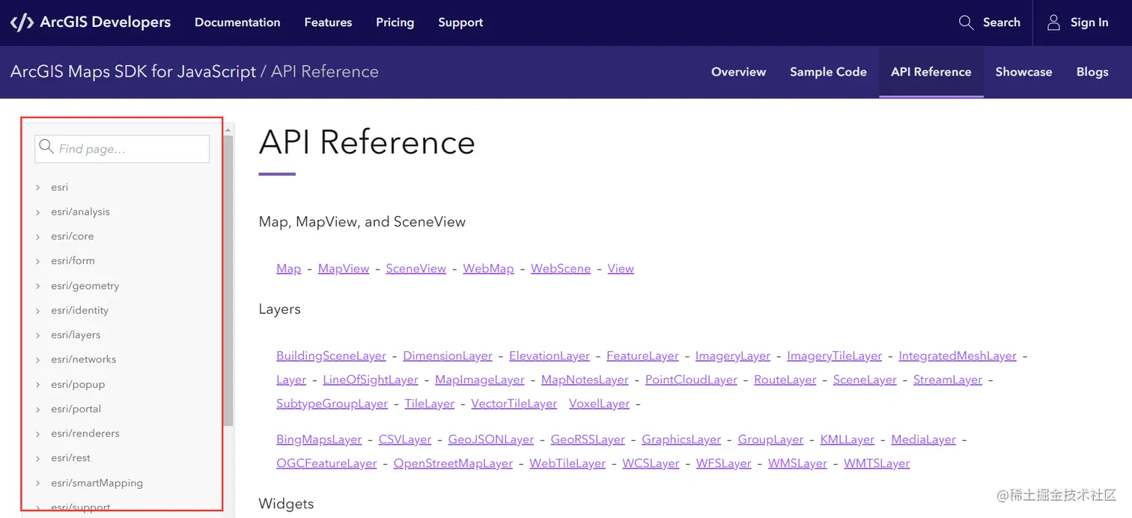Click the sidebar scrollbar thumb
The width and height of the screenshot is (1132, 518).
click(228, 281)
